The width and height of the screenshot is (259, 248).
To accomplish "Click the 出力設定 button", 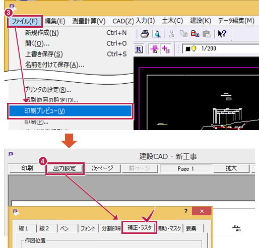I will 64,168.
